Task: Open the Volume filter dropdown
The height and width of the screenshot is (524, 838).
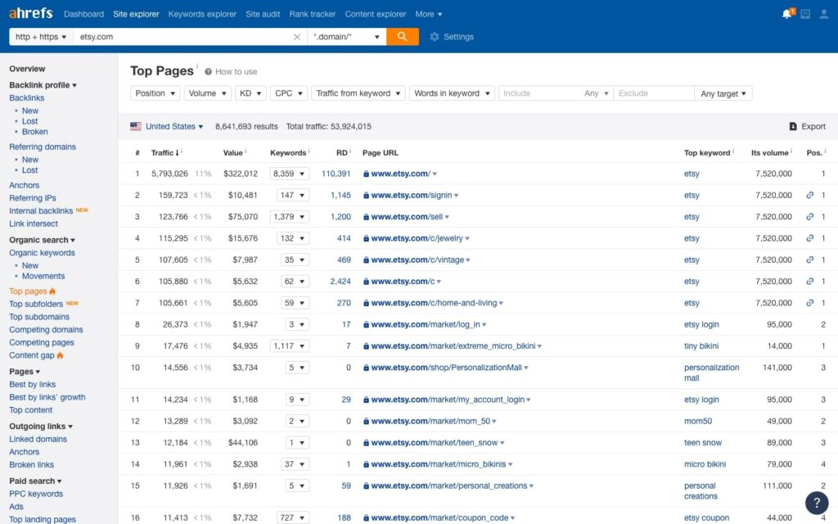Action: click(x=207, y=93)
